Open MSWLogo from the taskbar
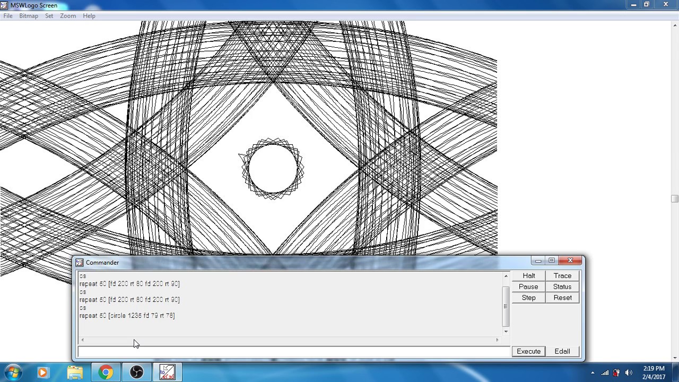 (x=167, y=372)
